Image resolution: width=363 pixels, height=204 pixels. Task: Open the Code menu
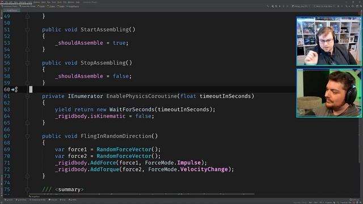[29, 2]
